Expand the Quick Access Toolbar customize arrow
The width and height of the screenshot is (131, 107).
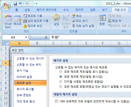pos(36,4)
